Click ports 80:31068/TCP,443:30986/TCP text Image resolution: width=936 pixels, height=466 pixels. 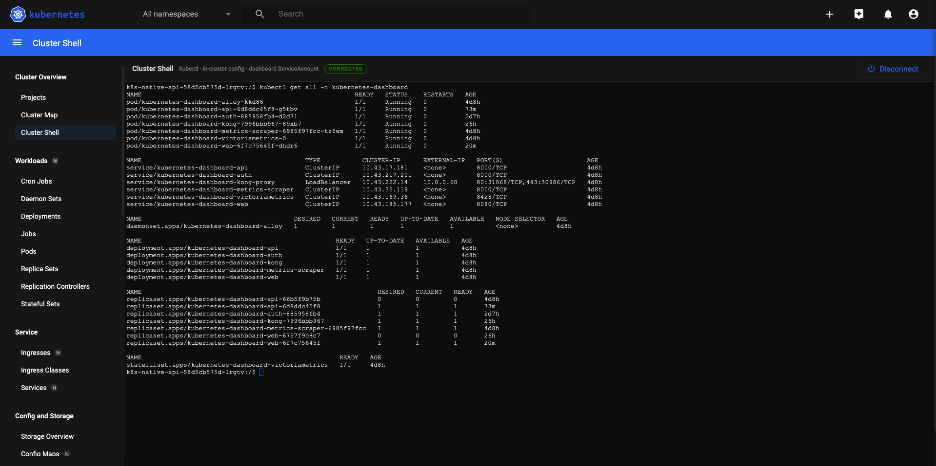tap(526, 183)
